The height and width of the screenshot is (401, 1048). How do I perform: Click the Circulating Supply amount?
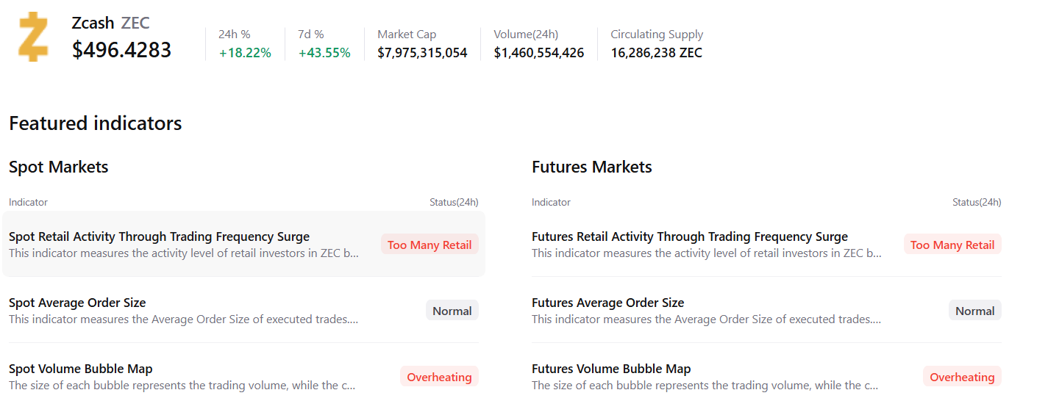coord(656,53)
